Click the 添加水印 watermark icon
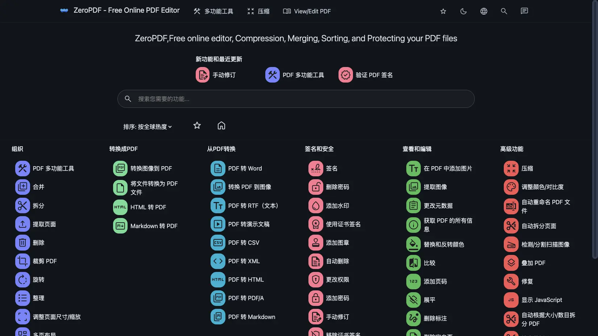Viewport: 598px width, 336px height. coord(316,206)
